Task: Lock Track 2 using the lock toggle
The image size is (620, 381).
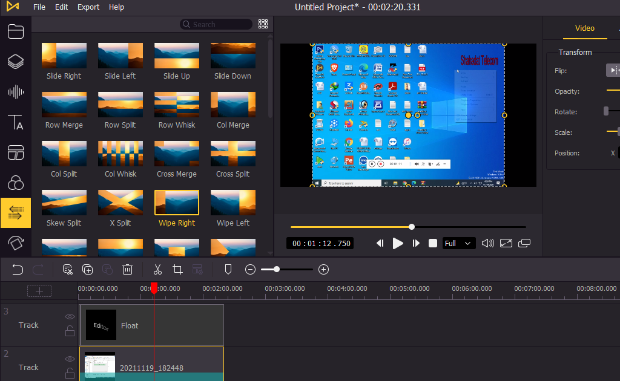Action: 70,373
